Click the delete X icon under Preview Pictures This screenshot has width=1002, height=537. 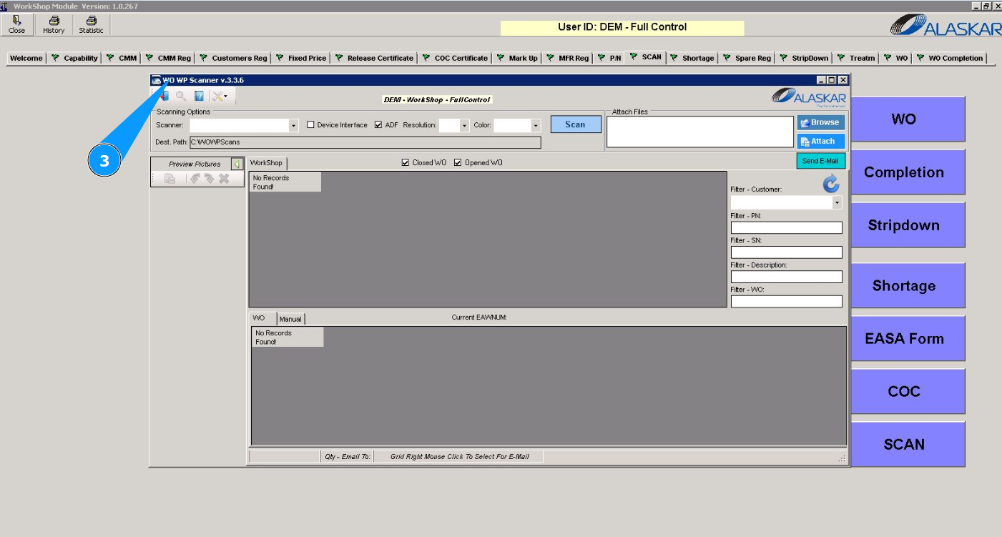tap(224, 179)
